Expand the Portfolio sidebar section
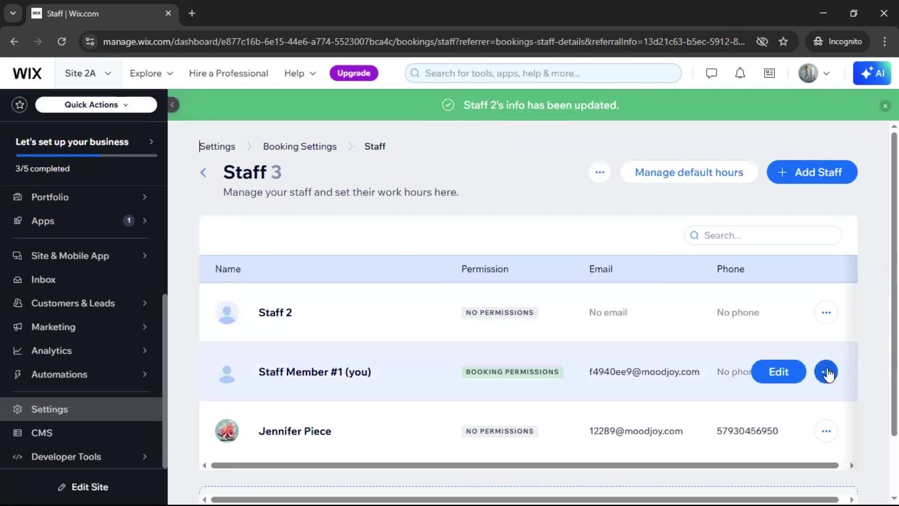 point(81,197)
